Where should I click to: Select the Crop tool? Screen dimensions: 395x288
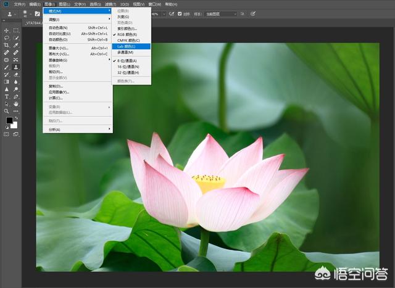(6, 45)
